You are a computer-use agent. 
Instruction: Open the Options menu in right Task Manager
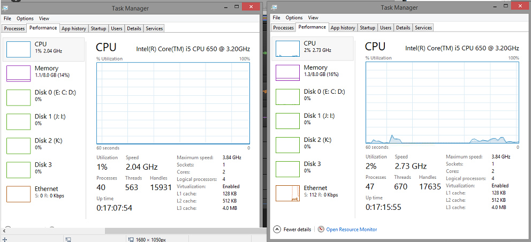point(294,18)
